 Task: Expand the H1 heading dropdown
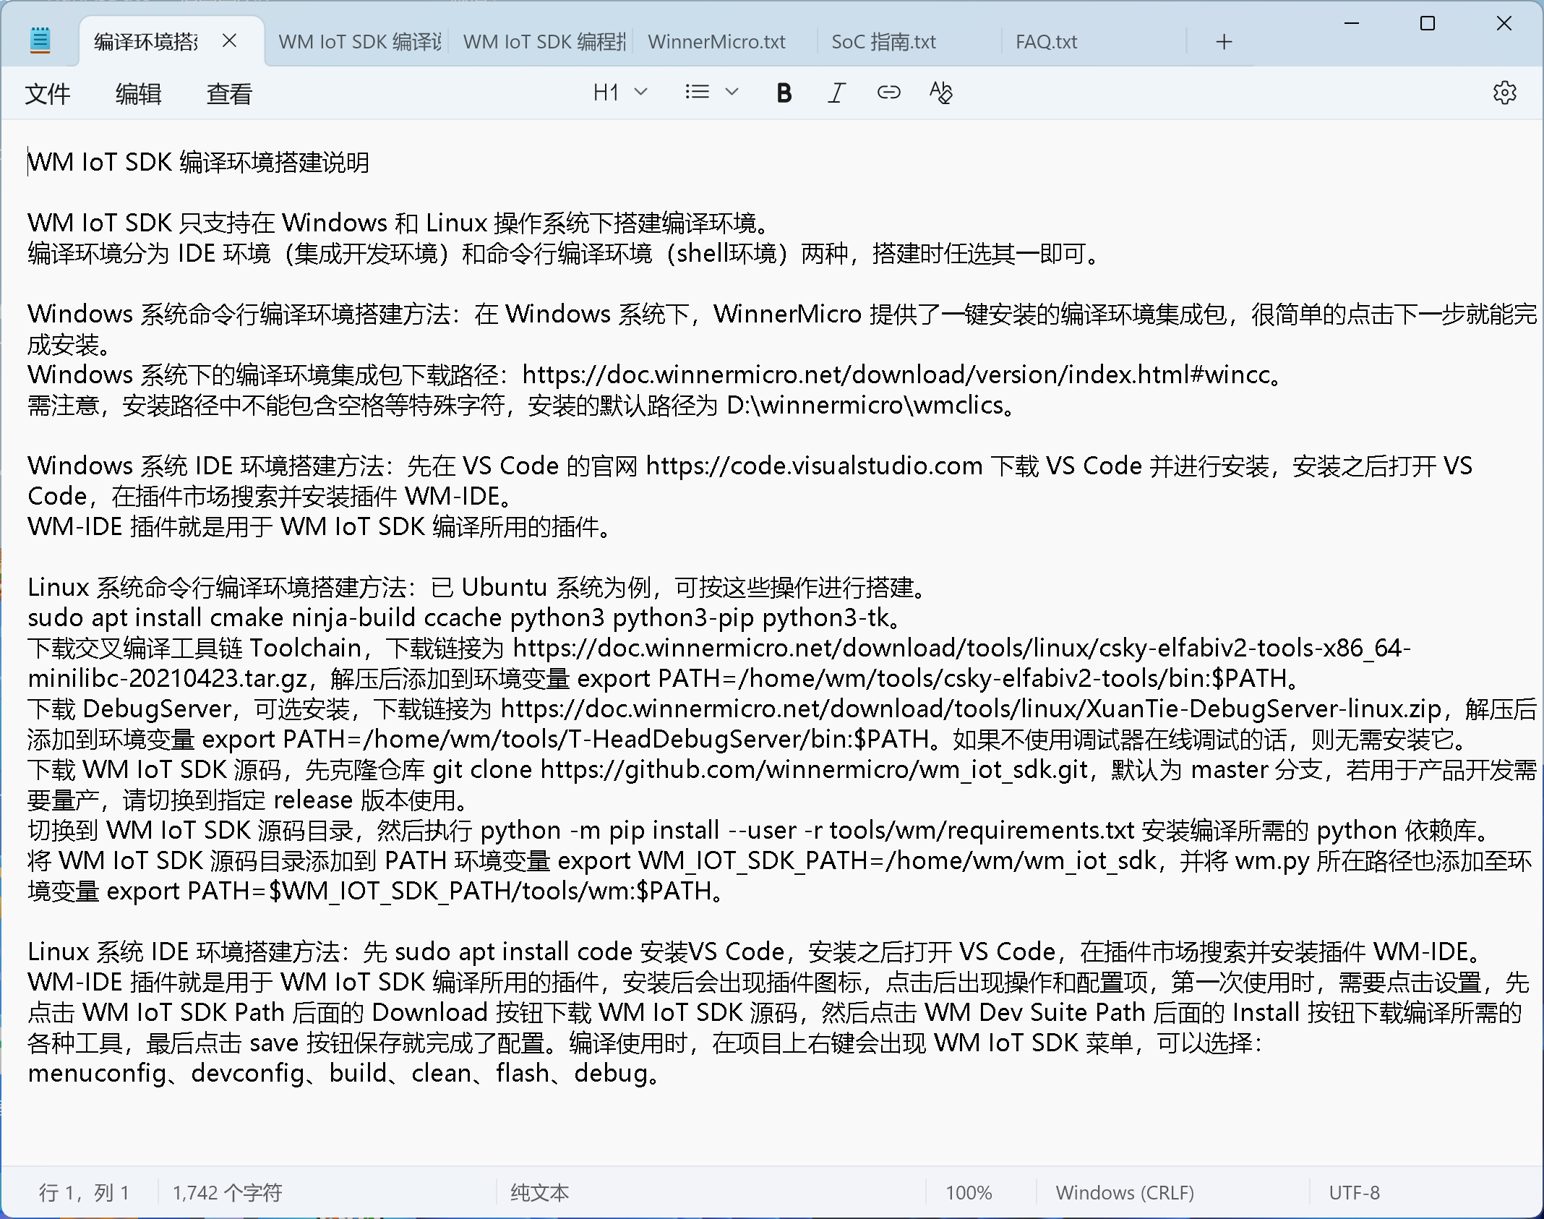(619, 93)
